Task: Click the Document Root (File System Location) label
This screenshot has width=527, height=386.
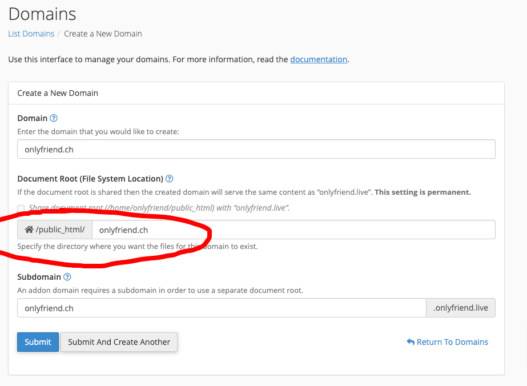Action: (90, 179)
